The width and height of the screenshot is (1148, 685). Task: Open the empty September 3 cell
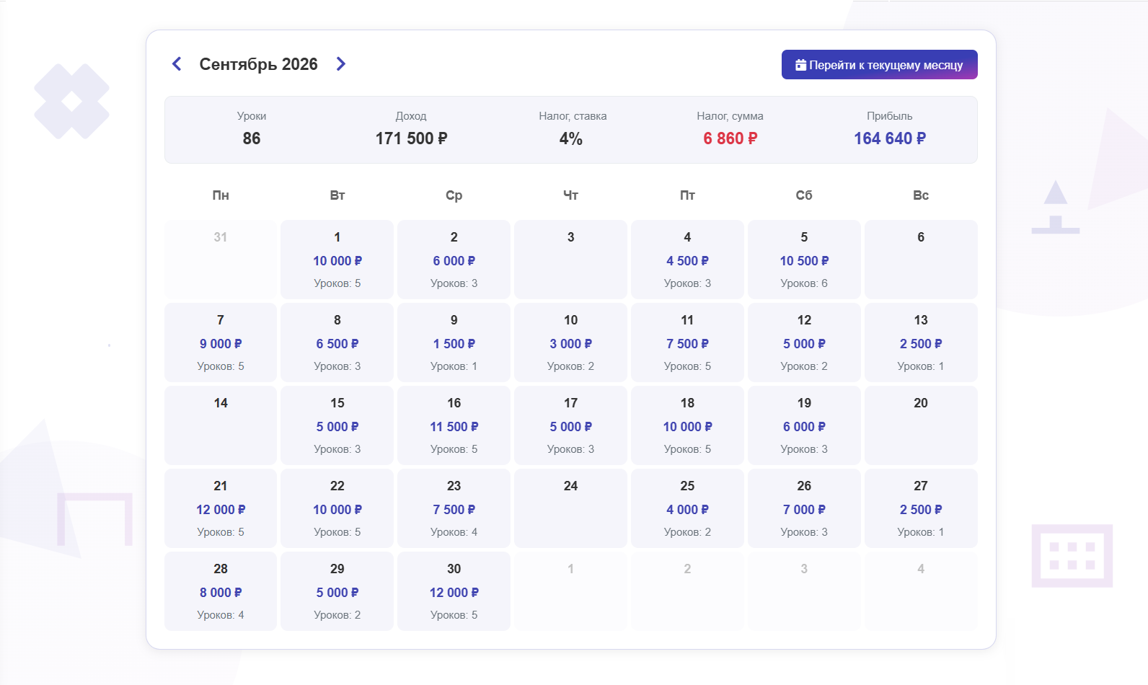click(x=571, y=260)
